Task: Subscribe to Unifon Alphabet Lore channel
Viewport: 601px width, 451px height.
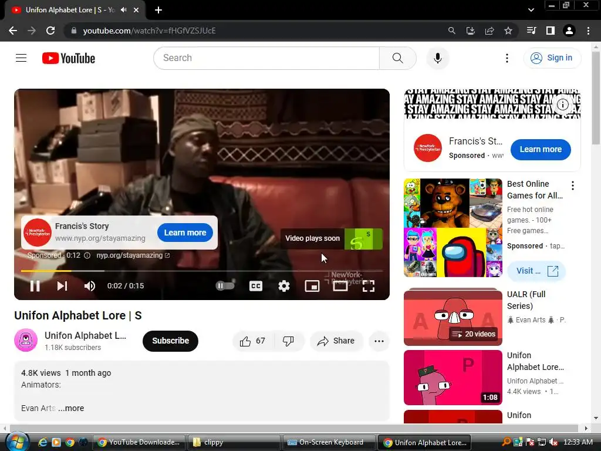Action: point(171,341)
